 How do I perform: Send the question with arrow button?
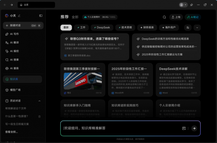(194, 128)
